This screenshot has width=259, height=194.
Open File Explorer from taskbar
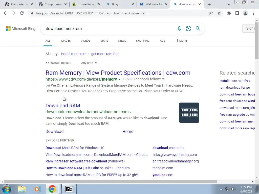pos(22,189)
